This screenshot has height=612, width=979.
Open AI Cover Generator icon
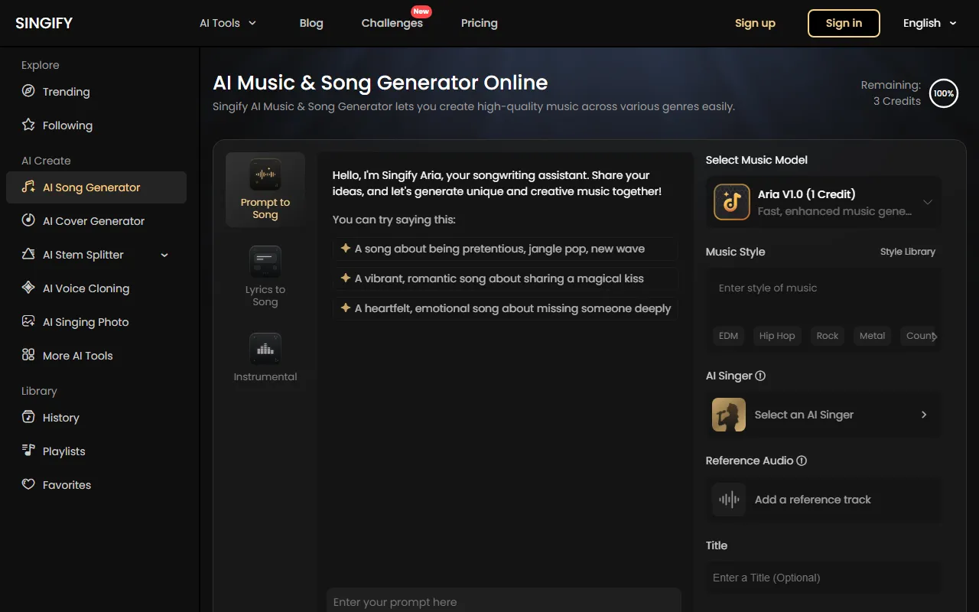click(x=28, y=221)
